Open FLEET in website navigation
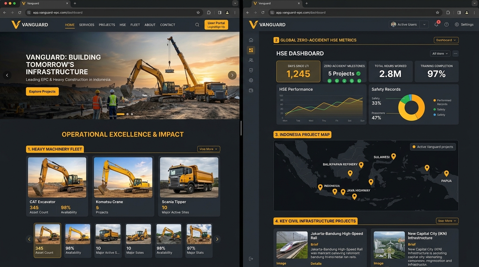 [x=135, y=25]
